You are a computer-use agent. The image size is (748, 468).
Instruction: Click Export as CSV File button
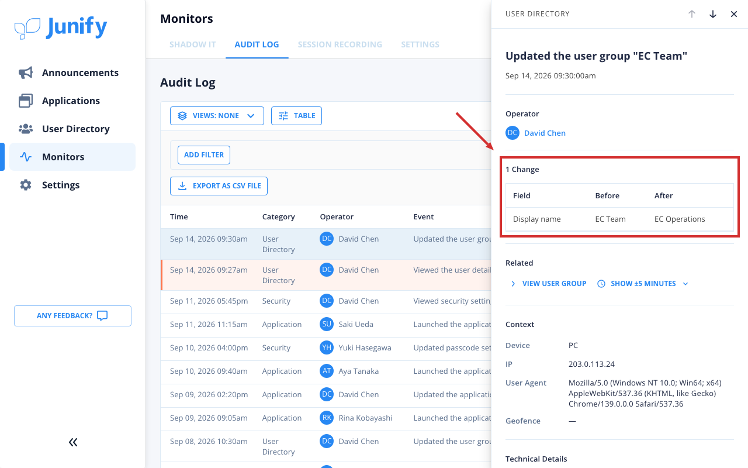coord(219,186)
